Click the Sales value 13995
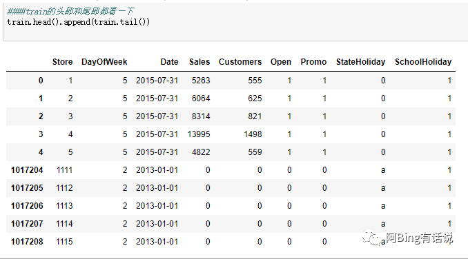 (199, 134)
